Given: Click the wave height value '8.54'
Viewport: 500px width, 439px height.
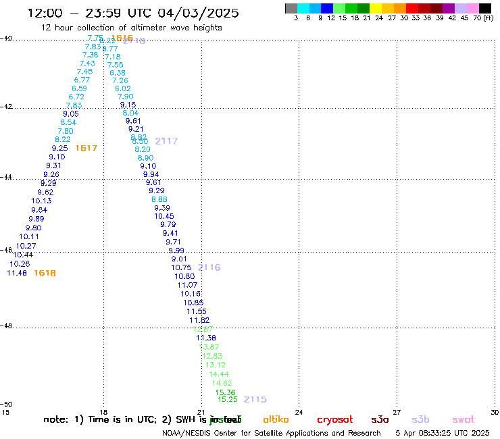Looking at the screenshot, I should click(x=68, y=122).
